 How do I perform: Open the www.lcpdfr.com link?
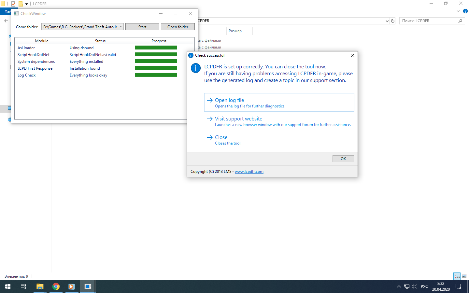pyautogui.click(x=249, y=172)
